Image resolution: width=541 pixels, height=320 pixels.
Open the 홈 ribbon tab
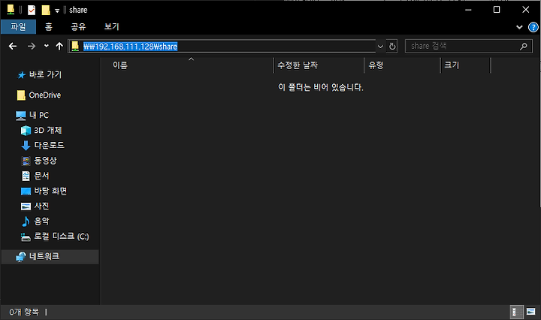point(49,26)
